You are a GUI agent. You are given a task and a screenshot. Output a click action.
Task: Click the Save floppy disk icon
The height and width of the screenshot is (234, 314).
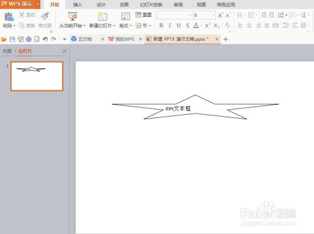[x=13, y=39]
